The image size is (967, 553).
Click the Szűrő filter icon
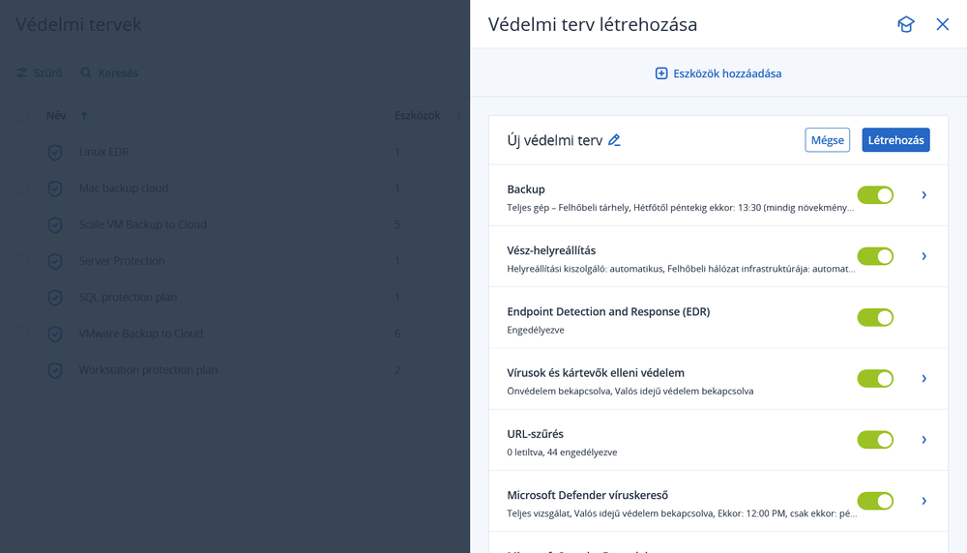pos(22,73)
